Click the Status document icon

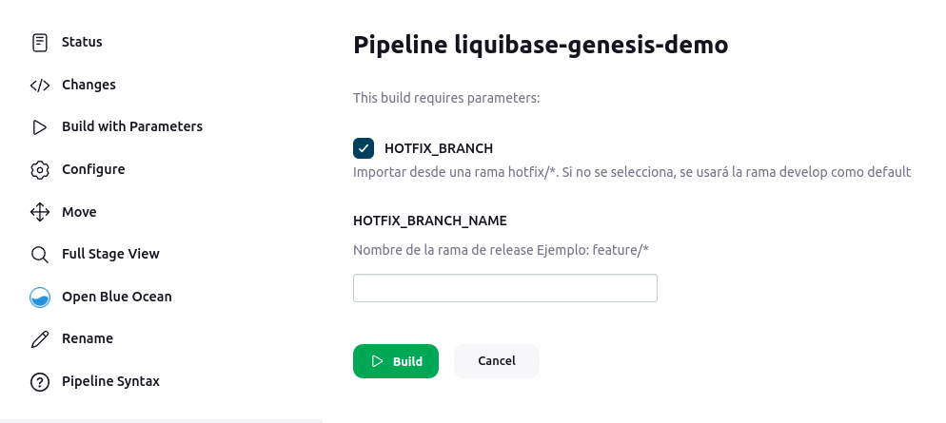(40, 43)
